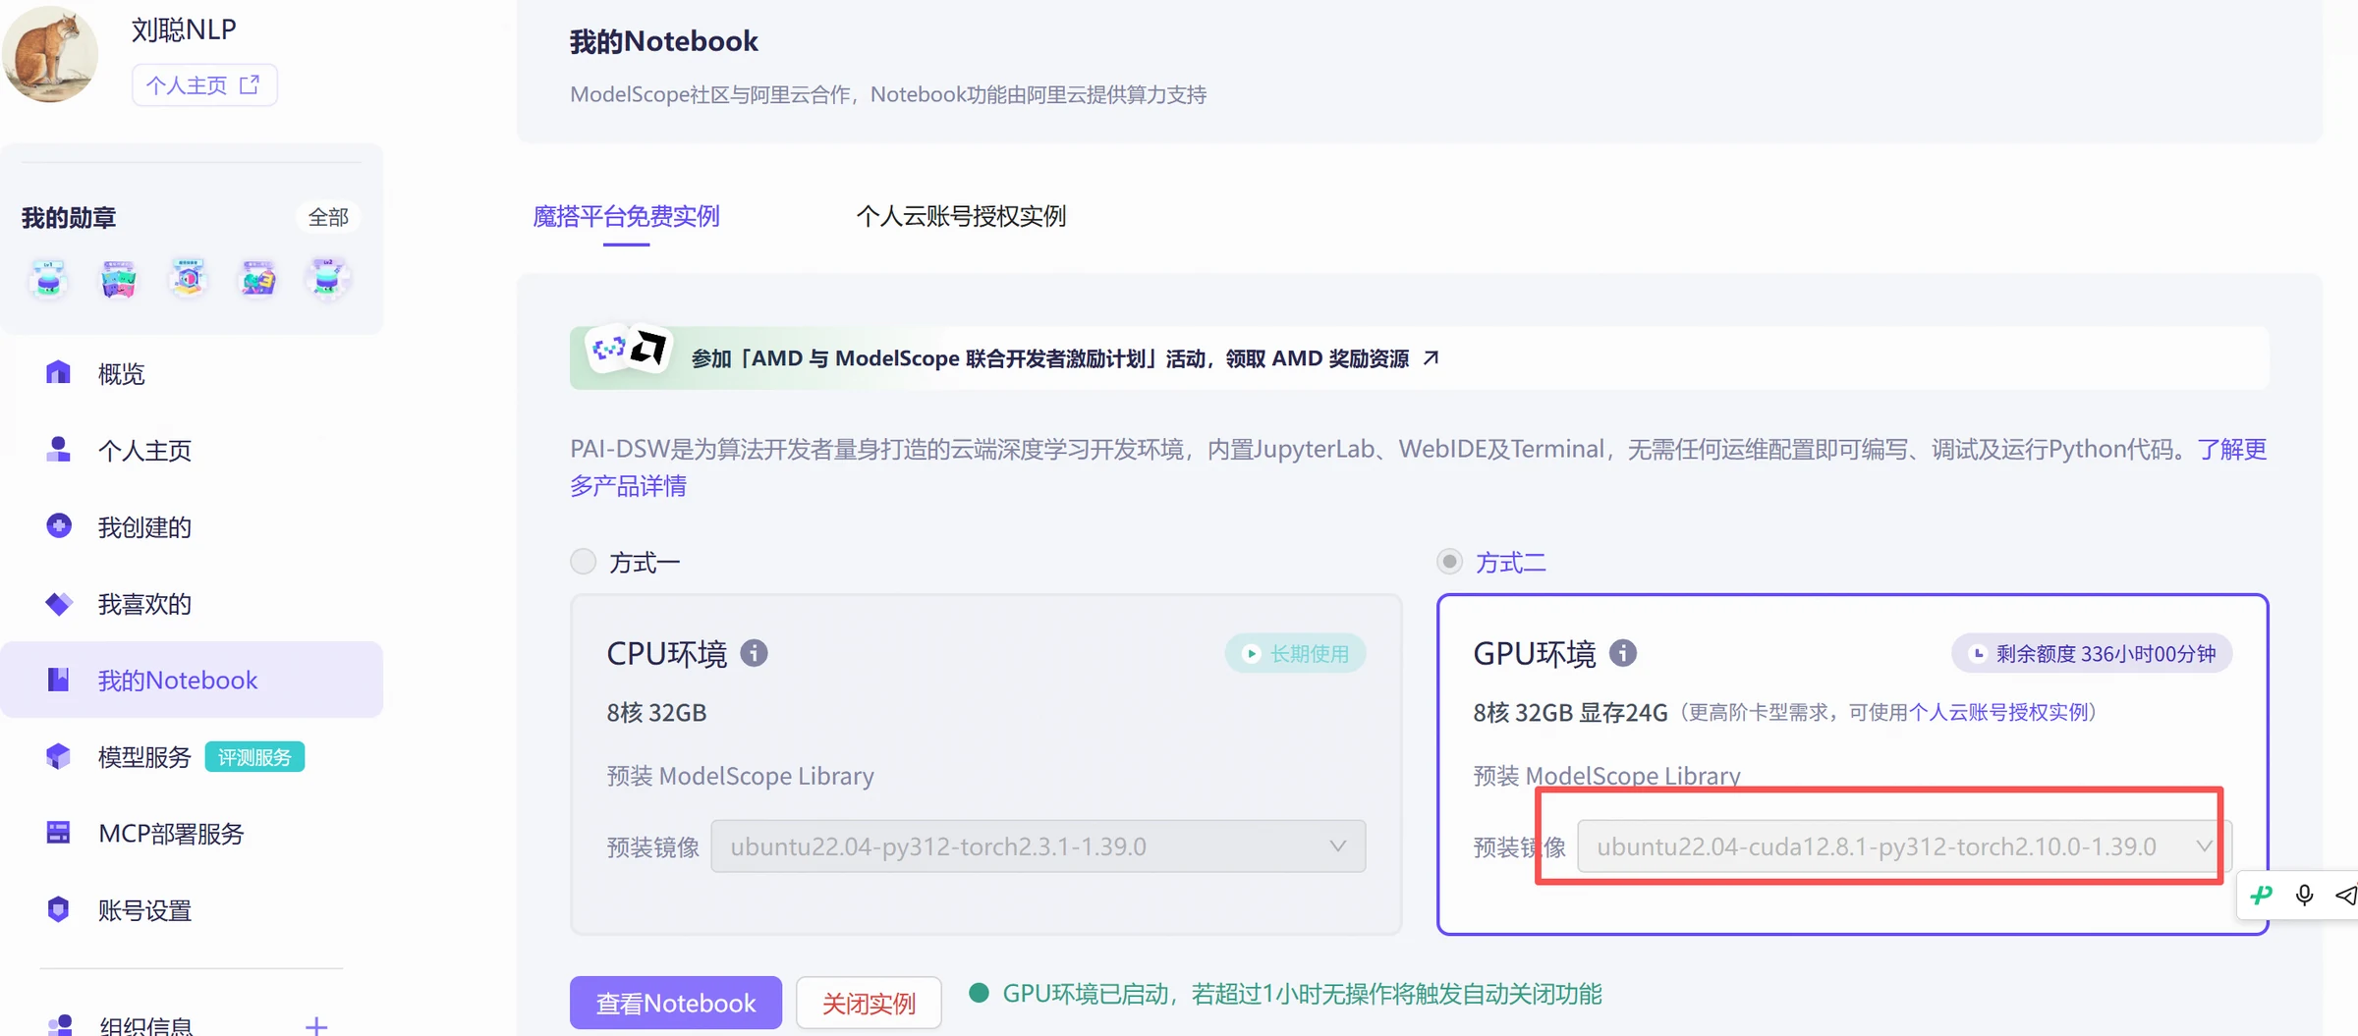Show all badges via 全部

[328, 217]
